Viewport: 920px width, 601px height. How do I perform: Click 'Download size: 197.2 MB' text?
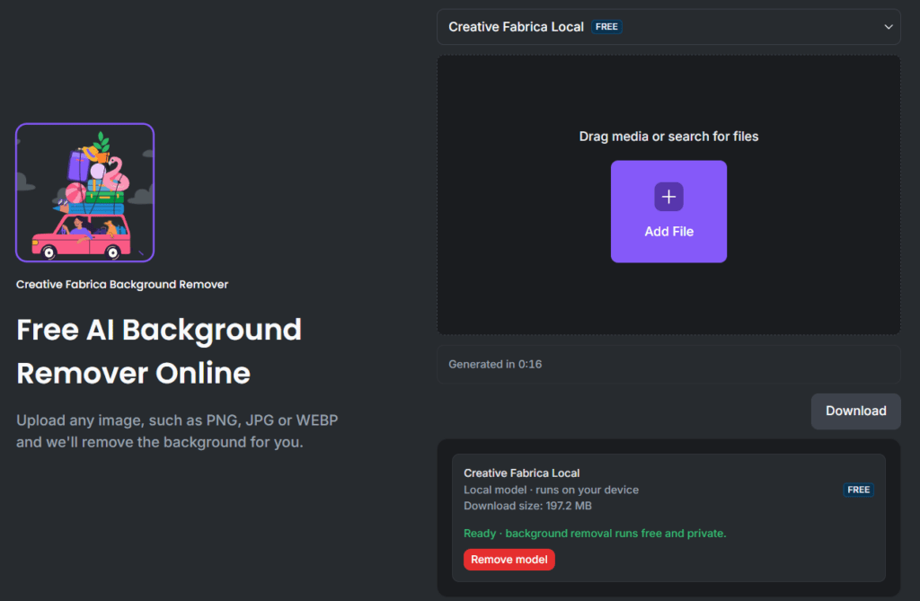coord(527,506)
